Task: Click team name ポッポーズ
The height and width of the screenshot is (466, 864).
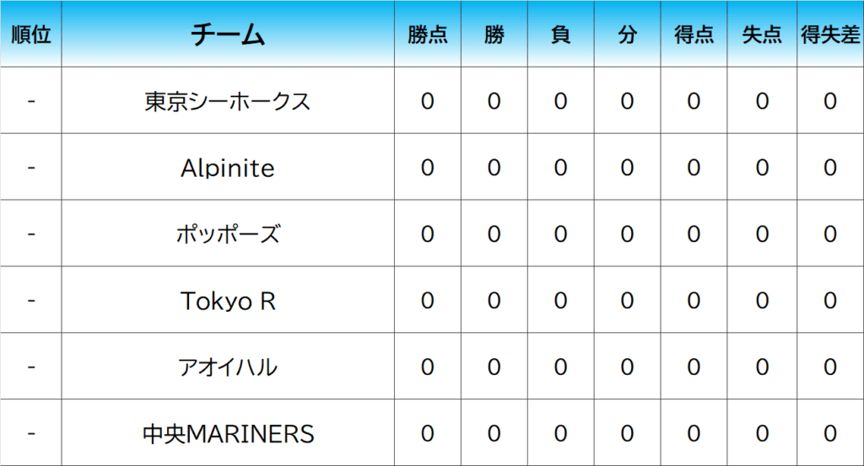Action: tap(228, 234)
